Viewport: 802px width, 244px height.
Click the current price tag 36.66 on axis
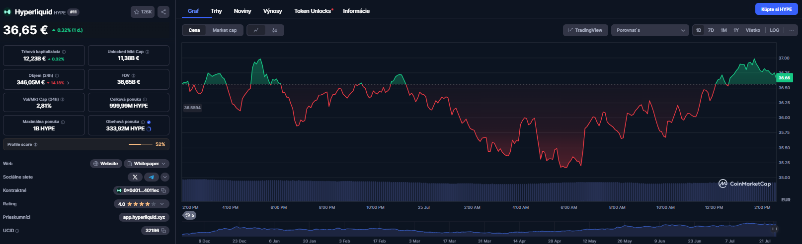pyautogui.click(x=784, y=78)
